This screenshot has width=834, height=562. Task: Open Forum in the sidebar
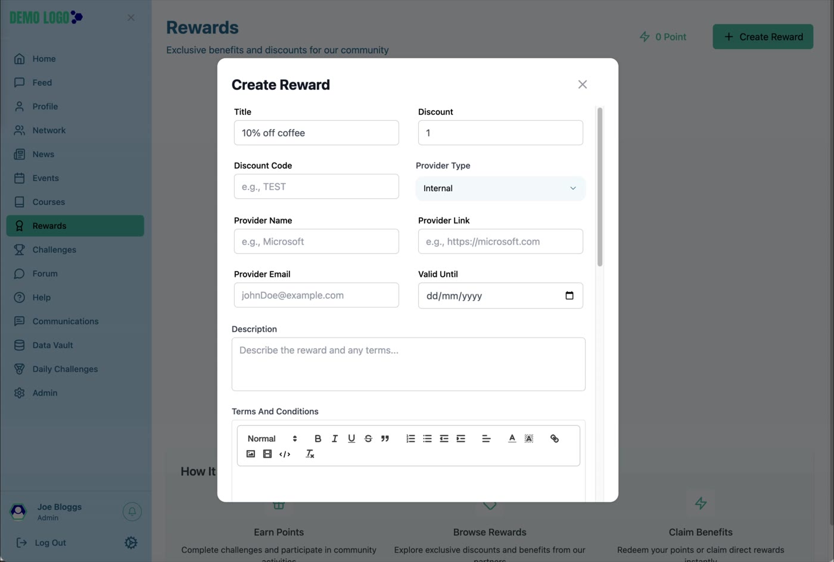[75, 273]
